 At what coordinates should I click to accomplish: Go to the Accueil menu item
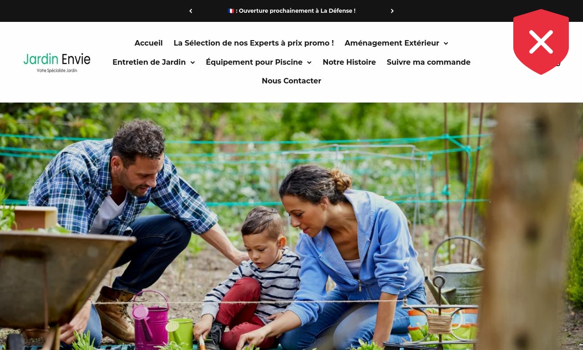coord(148,43)
